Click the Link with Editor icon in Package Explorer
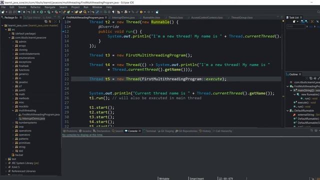The width and height of the screenshot is (320, 180). tap(50, 21)
